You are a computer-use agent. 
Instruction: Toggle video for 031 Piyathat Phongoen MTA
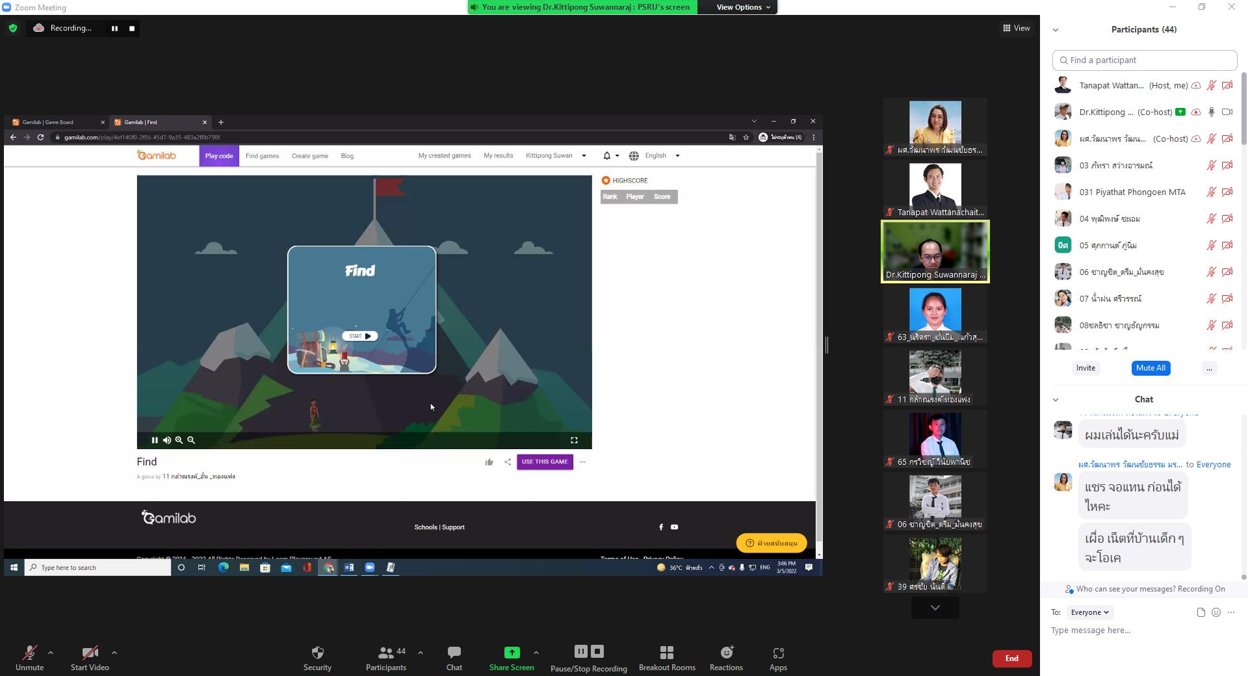pos(1227,192)
